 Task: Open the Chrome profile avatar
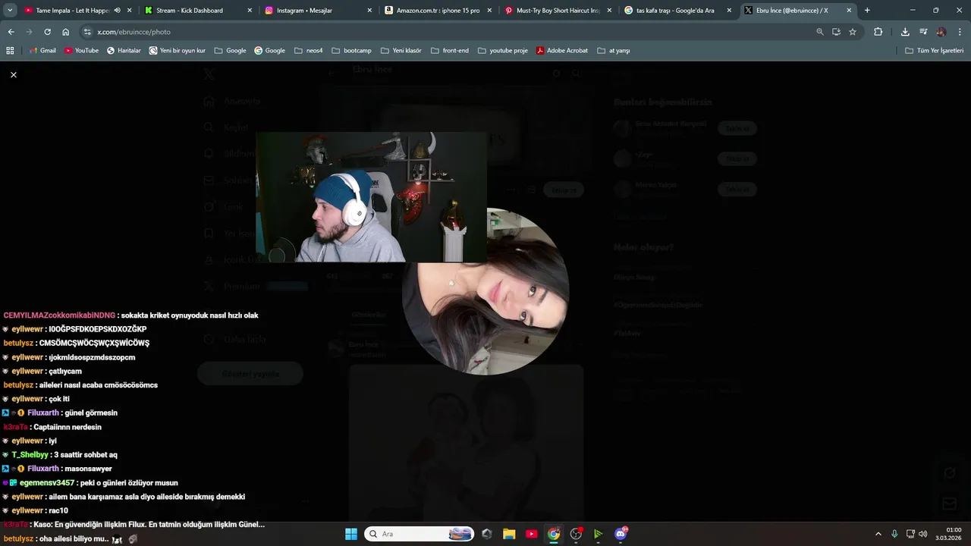pyautogui.click(x=941, y=32)
